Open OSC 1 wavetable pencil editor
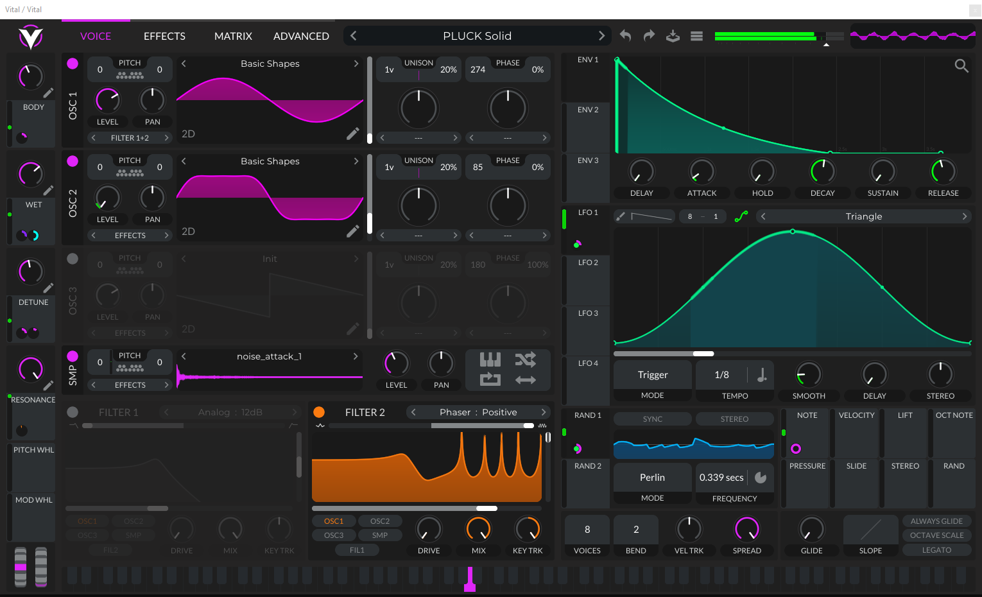 (352, 134)
